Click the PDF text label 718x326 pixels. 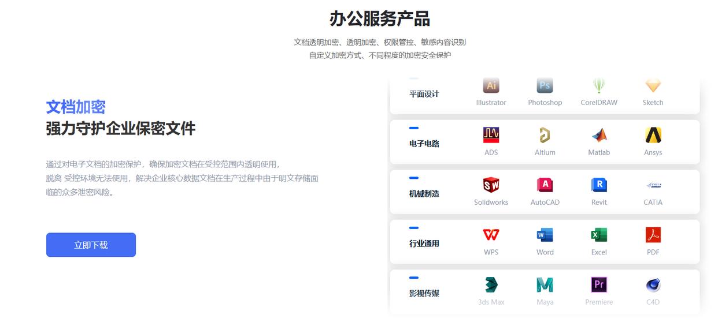653,252
